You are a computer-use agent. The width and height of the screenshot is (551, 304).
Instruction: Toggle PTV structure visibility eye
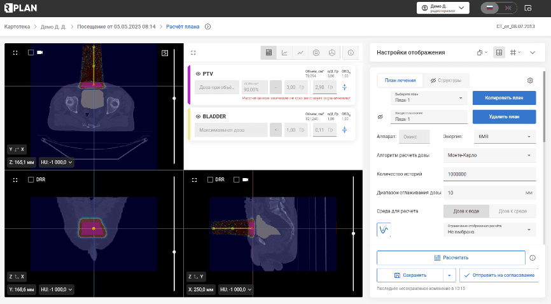coord(198,74)
